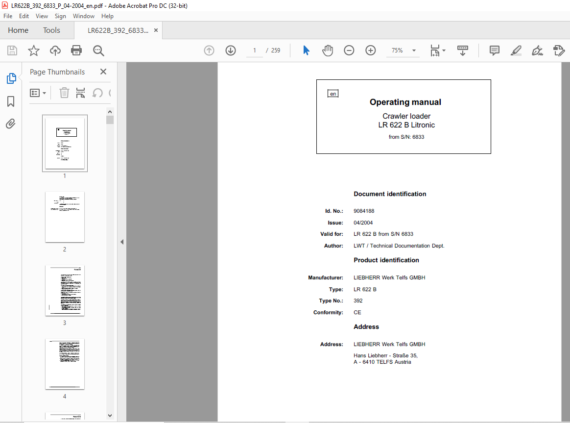Switch to the Tools tab
The height and width of the screenshot is (423, 570).
[x=51, y=30]
